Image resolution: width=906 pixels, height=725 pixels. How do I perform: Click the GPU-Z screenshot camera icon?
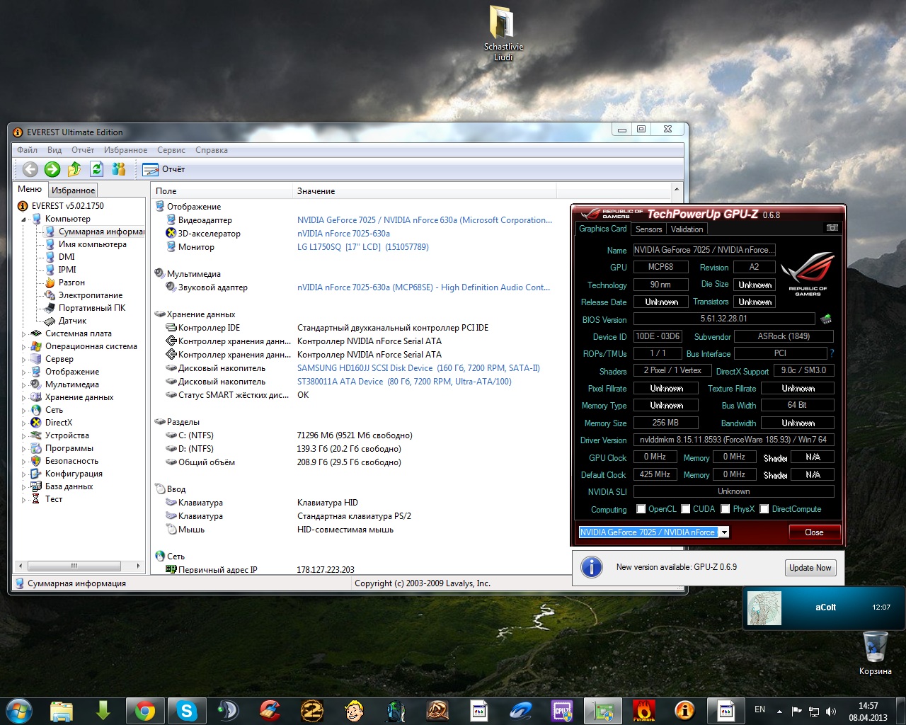point(832,228)
